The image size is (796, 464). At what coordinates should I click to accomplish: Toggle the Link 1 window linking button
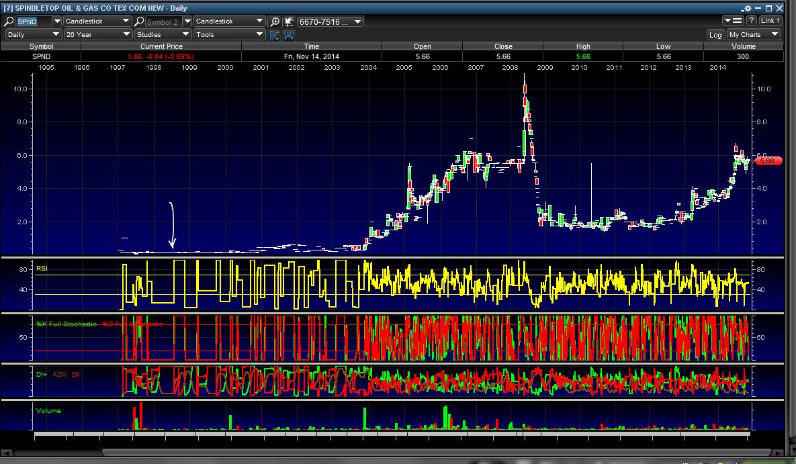pyautogui.click(x=770, y=21)
